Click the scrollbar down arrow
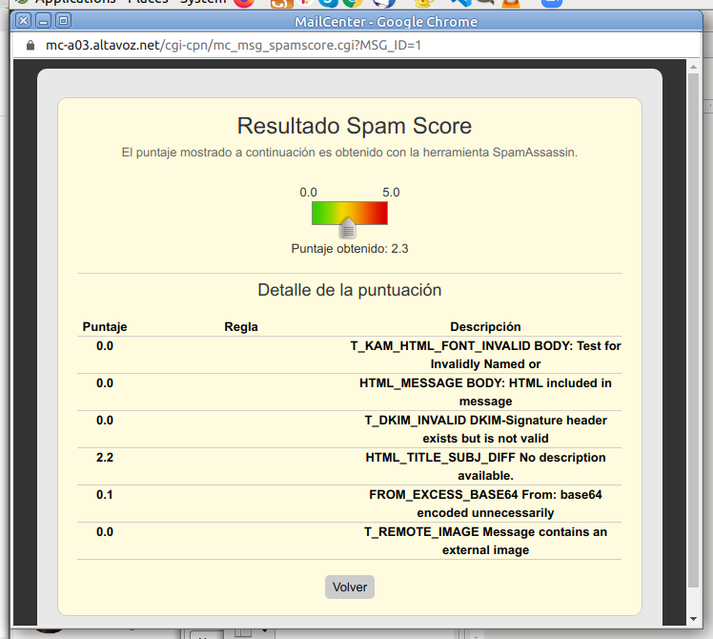 693,619
